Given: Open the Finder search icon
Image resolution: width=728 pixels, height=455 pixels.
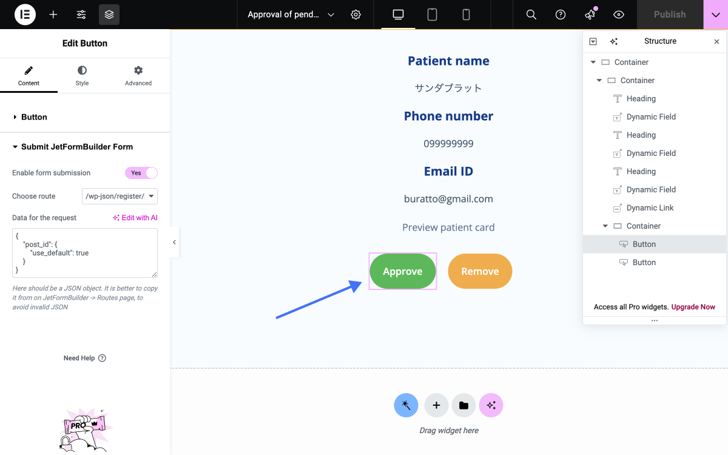Looking at the screenshot, I should point(531,14).
